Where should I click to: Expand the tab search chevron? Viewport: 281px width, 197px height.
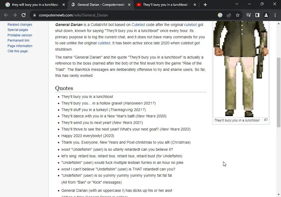click(x=237, y=4)
